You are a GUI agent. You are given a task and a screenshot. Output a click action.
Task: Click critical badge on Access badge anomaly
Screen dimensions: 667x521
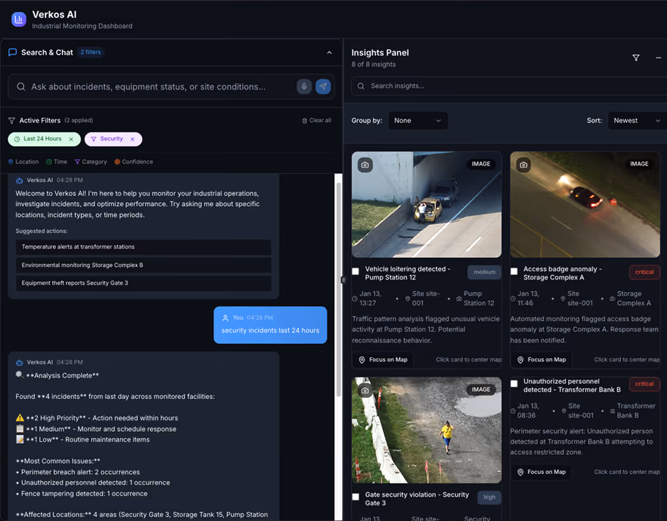click(x=644, y=273)
